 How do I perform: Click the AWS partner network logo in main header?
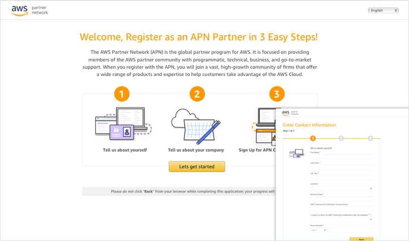click(x=29, y=10)
